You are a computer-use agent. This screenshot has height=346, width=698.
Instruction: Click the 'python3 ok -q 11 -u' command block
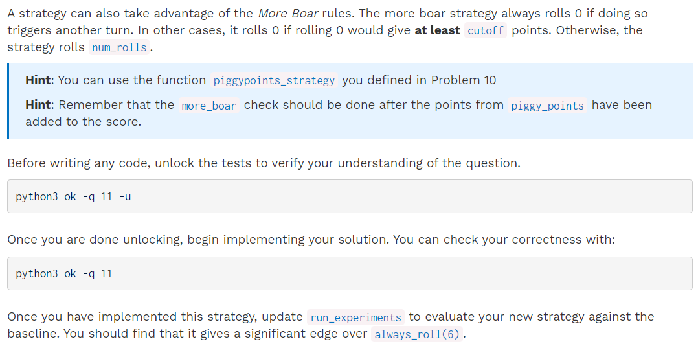coord(350,196)
